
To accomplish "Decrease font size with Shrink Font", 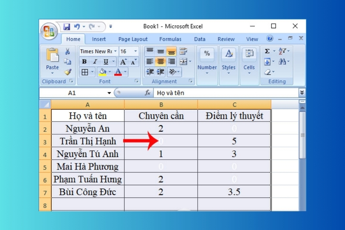I will (x=134, y=62).
